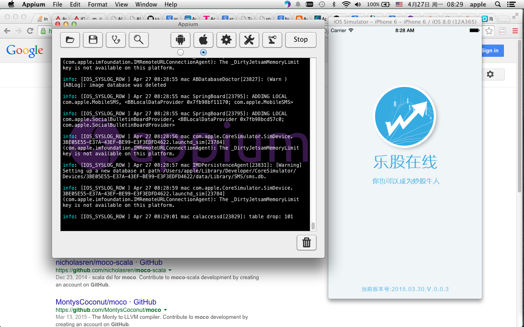Clear the log with trash button

[x=307, y=243]
